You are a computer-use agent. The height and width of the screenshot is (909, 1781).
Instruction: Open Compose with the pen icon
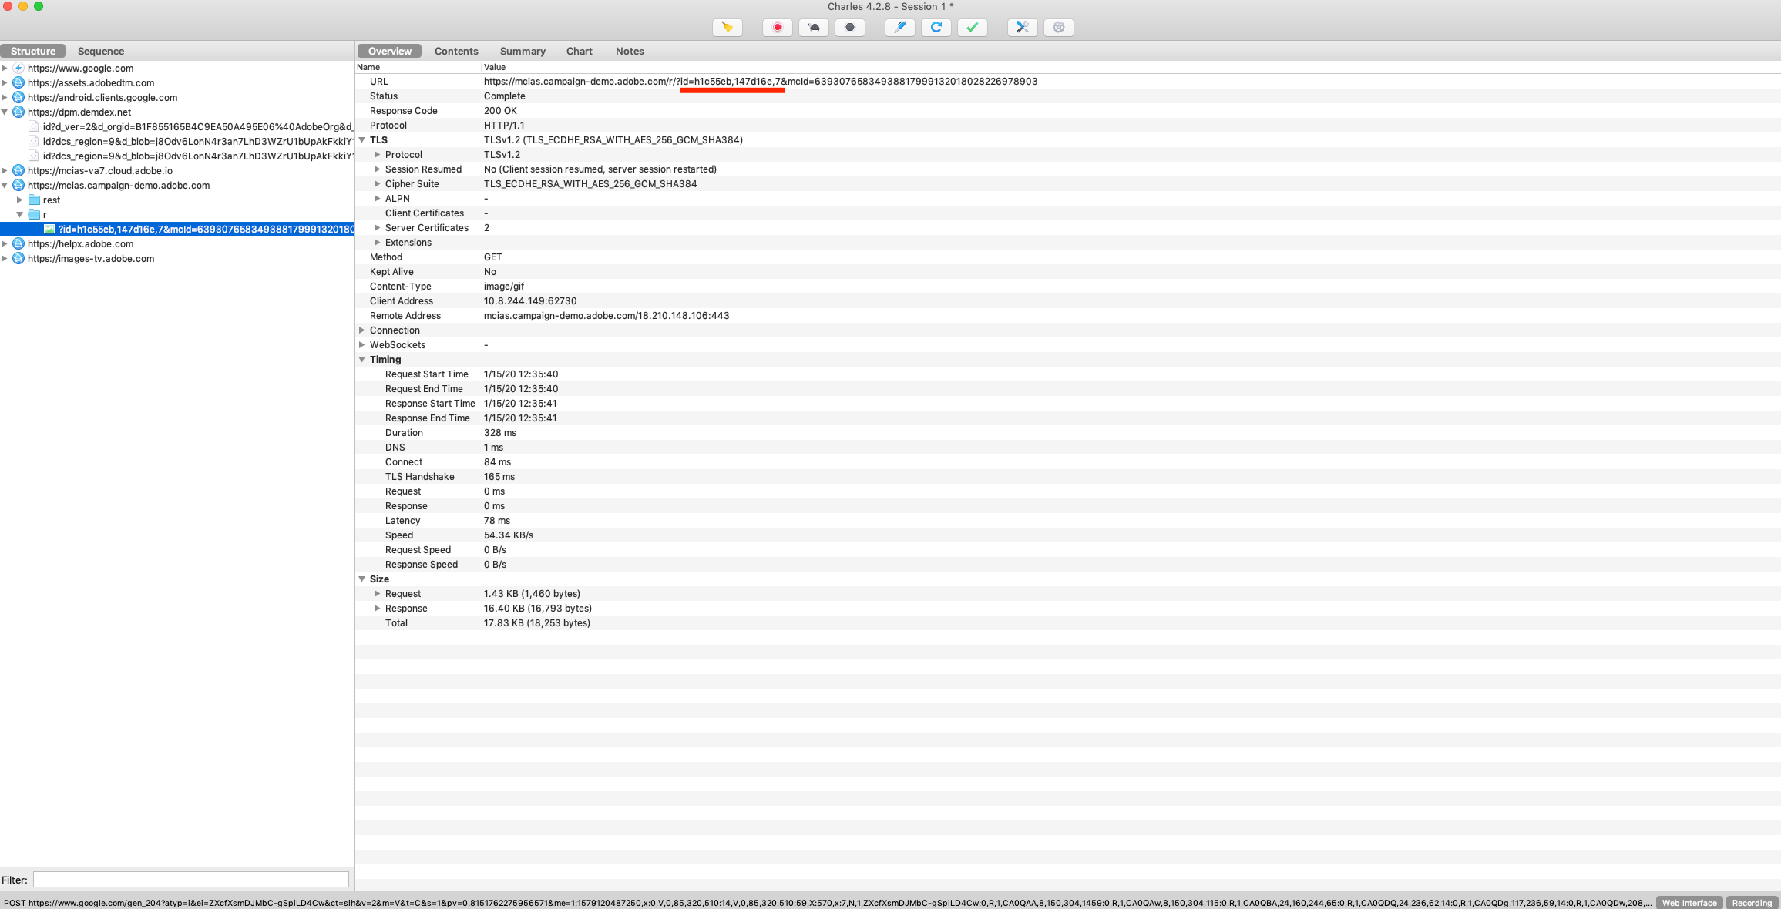tap(899, 28)
